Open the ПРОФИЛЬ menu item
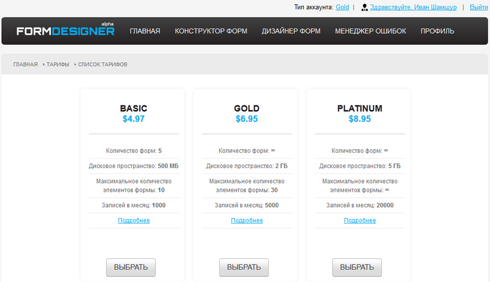This screenshot has width=490, height=282. point(437,31)
